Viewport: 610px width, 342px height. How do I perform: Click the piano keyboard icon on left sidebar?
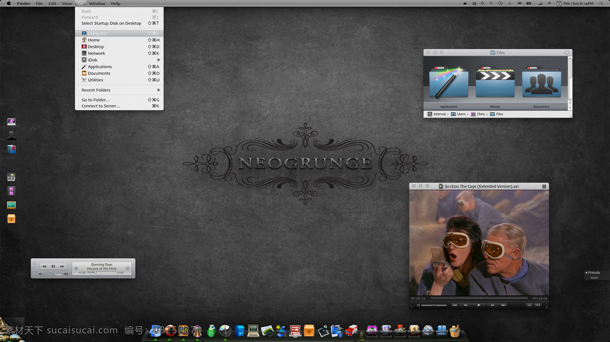[11, 177]
